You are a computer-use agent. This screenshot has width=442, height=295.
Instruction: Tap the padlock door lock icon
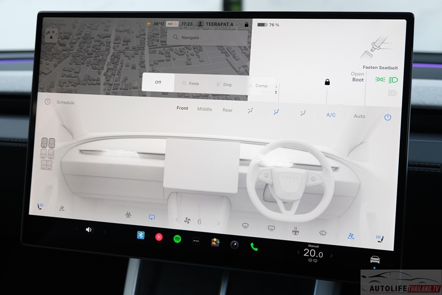(327, 82)
